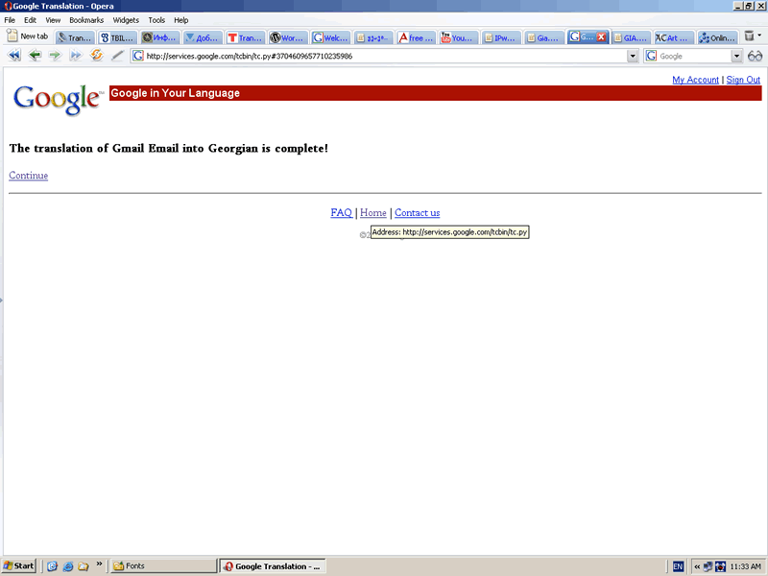The image size is (768, 576).
Task: Click the EN language indicator
Action: point(678,566)
